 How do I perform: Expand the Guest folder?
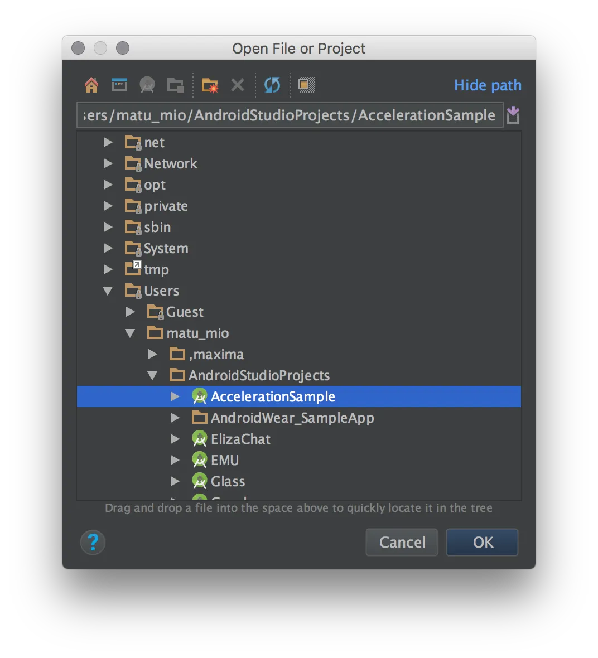pyautogui.click(x=130, y=312)
